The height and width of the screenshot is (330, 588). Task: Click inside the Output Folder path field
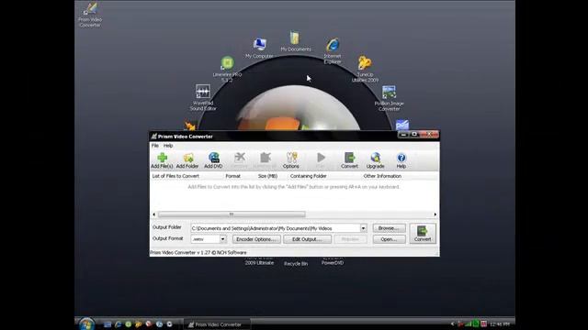pos(276,228)
